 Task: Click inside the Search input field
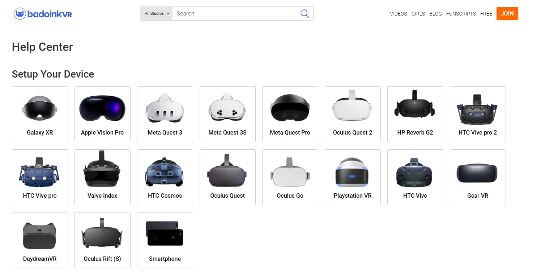235,13
